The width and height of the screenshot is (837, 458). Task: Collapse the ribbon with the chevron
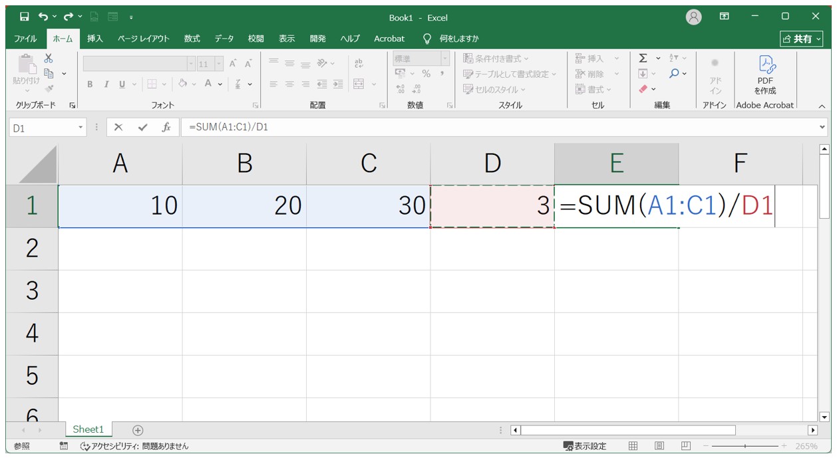[822, 106]
